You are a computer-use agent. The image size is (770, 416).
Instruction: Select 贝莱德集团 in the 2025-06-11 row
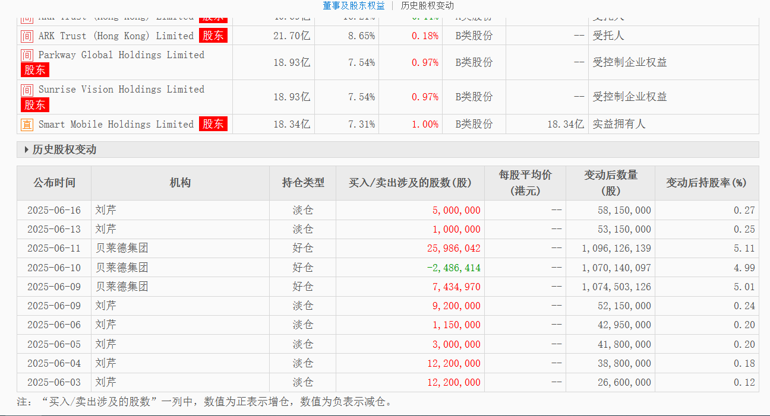pyautogui.click(x=122, y=249)
